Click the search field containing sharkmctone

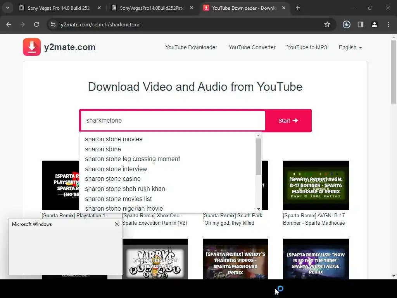tap(173, 121)
